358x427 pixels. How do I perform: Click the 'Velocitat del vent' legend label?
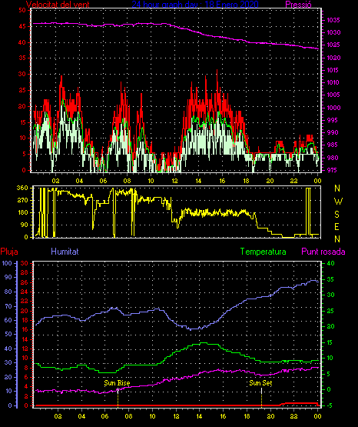58,5
